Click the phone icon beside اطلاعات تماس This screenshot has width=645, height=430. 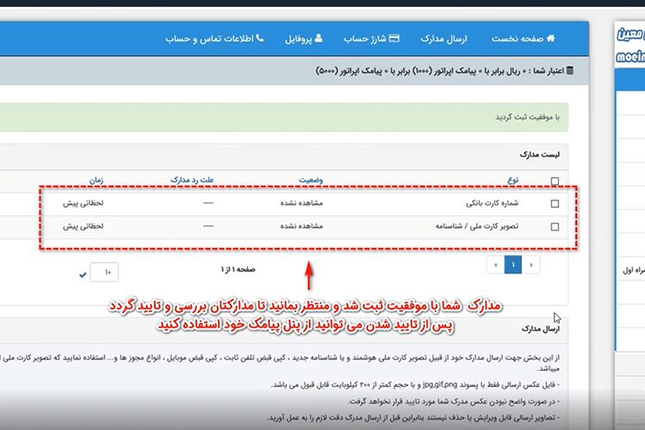point(260,38)
